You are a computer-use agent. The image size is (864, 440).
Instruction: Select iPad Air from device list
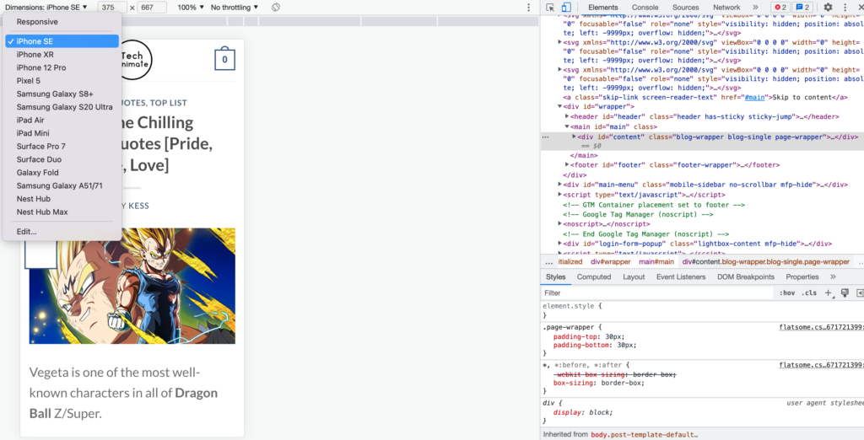pyautogui.click(x=30, y=121)
